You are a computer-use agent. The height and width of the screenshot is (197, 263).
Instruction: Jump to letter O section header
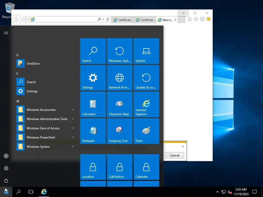coord(17,55)
